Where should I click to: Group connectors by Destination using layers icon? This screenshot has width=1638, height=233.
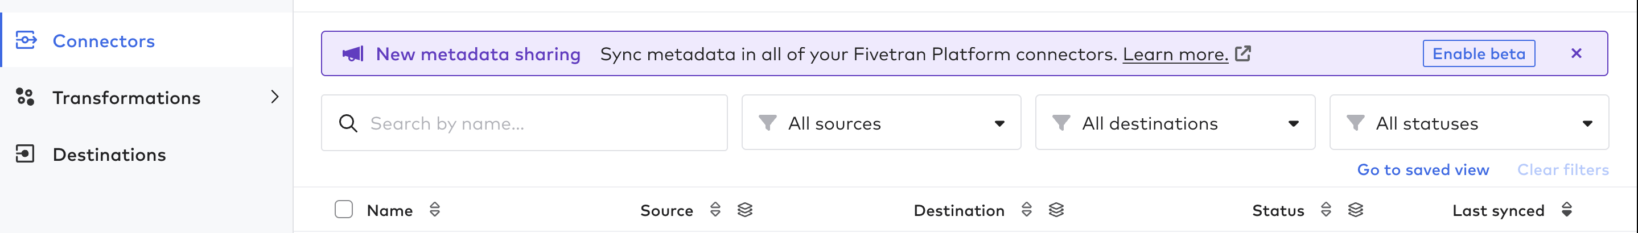(x=1056, y=210)
